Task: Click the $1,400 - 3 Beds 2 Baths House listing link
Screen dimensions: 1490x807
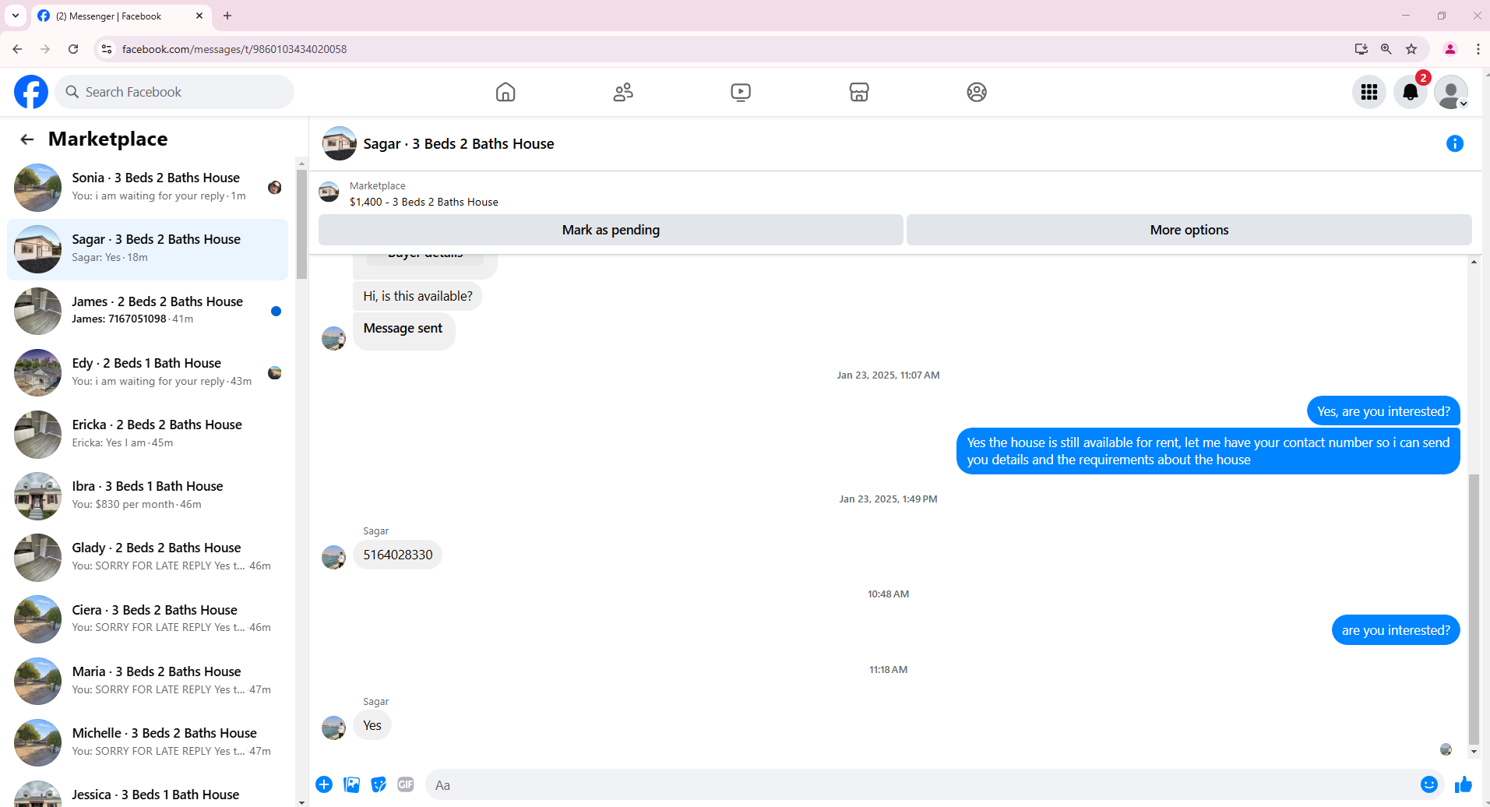Action: tap(424, 202)
